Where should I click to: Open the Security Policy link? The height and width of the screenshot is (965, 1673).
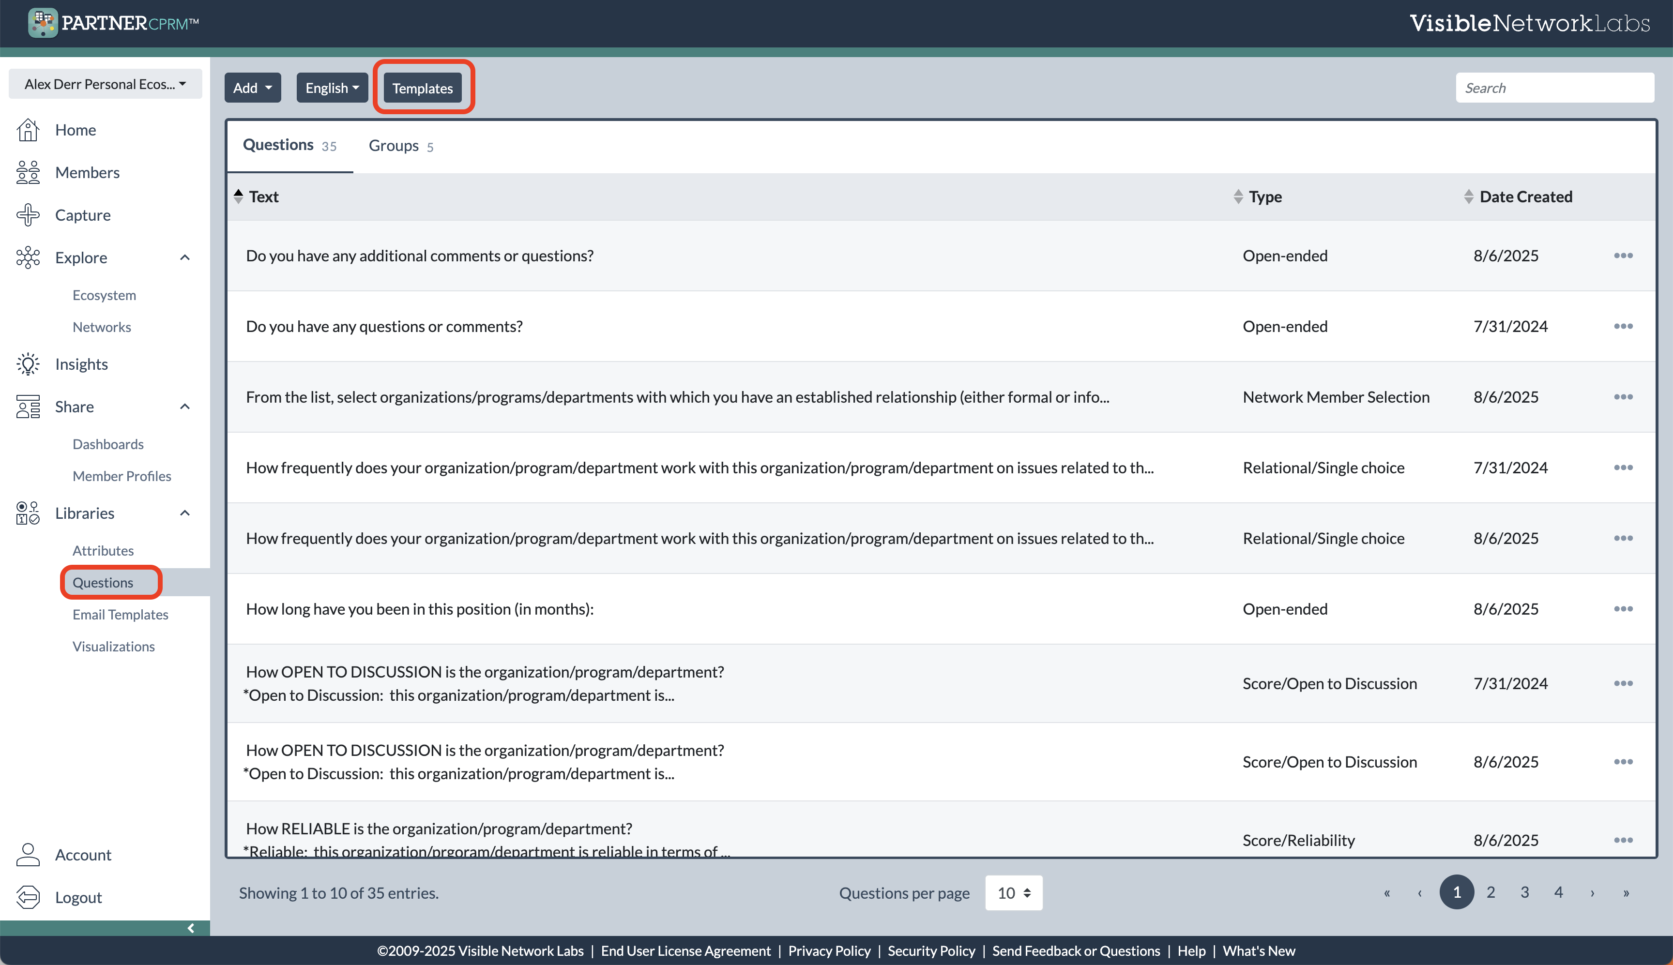(x=931, y=950)
